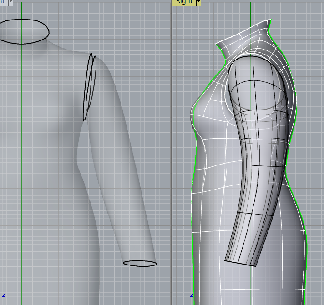324x305 pixels.
Task: Expand the Right viewport dropdown arrow
Action: [x=198, y=2]
